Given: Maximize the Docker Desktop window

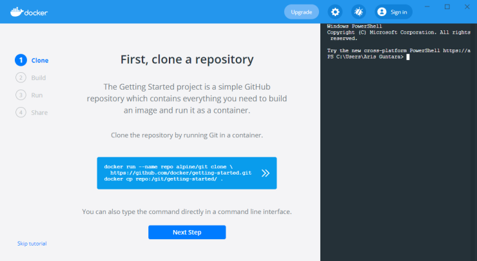Looking at the screenshot, I should 447,6.
